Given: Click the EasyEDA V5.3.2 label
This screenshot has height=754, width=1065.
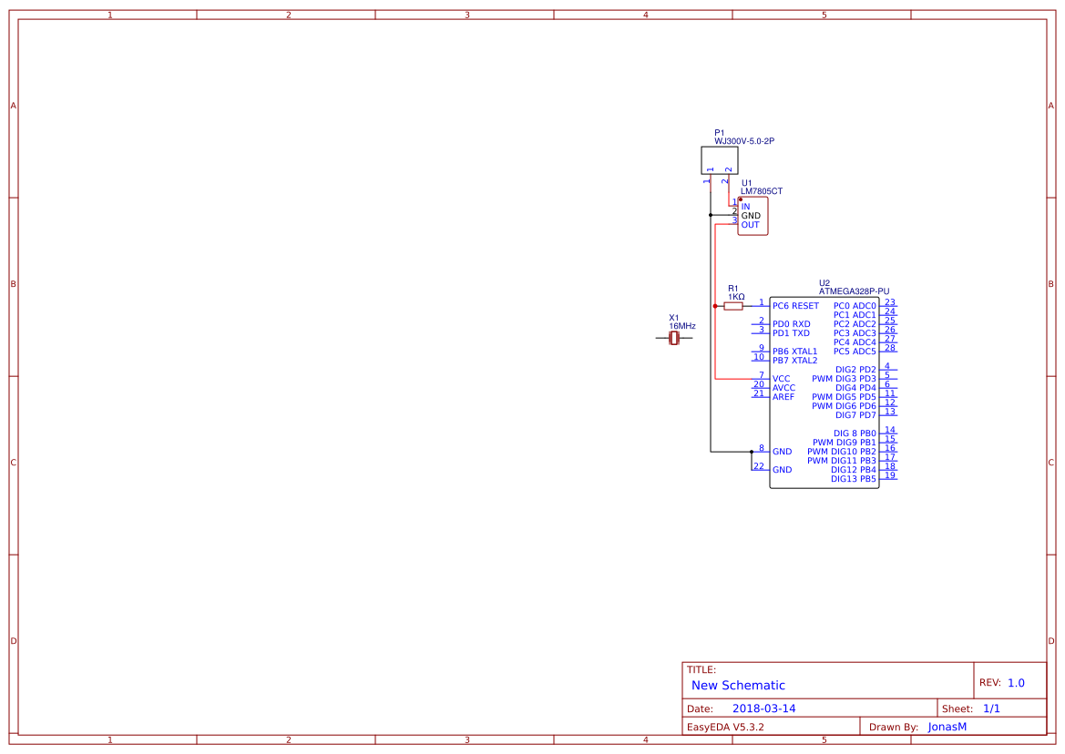Looking at the screenshot, I should [x=729, y=727].
